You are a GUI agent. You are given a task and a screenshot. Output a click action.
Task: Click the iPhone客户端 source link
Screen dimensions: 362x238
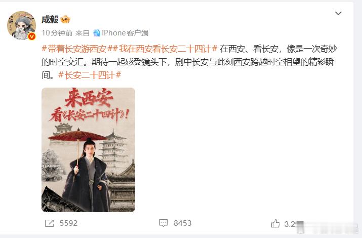(x=125, y=33)
